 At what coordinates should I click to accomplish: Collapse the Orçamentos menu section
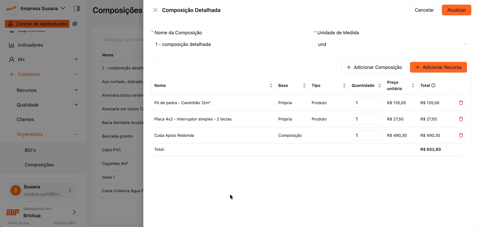76,134
